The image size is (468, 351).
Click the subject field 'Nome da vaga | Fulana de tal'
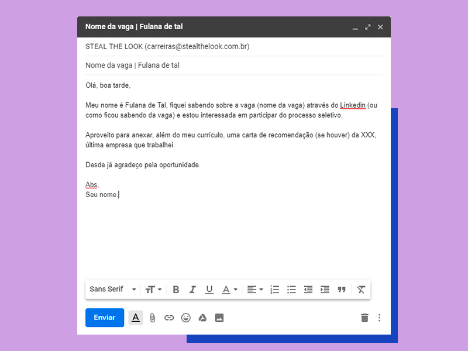(x=233, y=66)
